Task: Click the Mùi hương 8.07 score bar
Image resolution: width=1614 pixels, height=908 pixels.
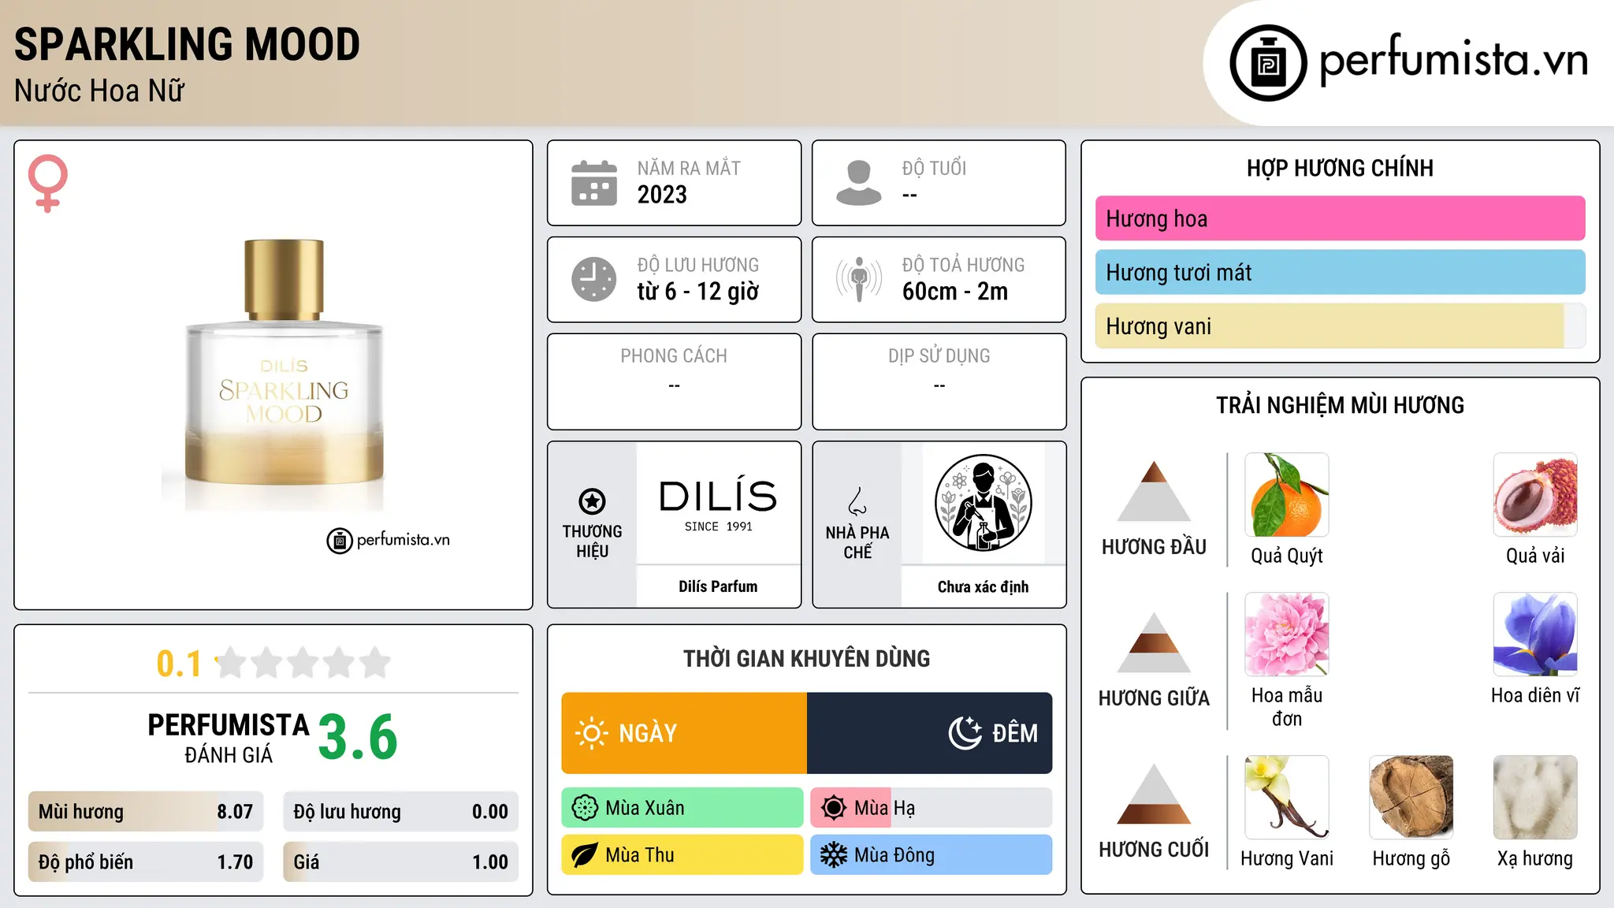Action: [x=145, y=812]
